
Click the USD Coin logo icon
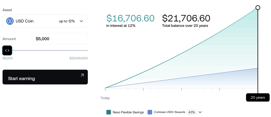click(10, 21)
